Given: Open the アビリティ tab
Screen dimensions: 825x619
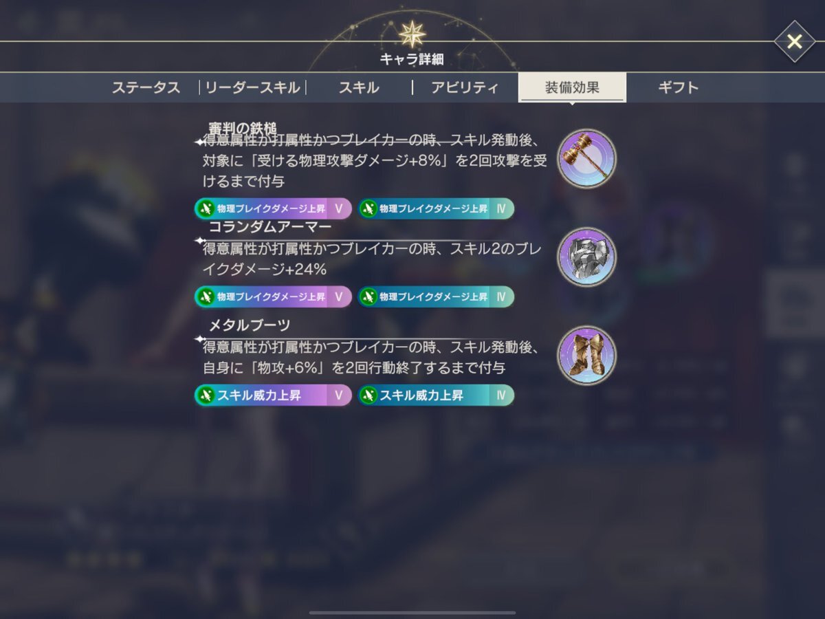Looking at the screenshot, I should pyautogui.click(x=465, y=87).
